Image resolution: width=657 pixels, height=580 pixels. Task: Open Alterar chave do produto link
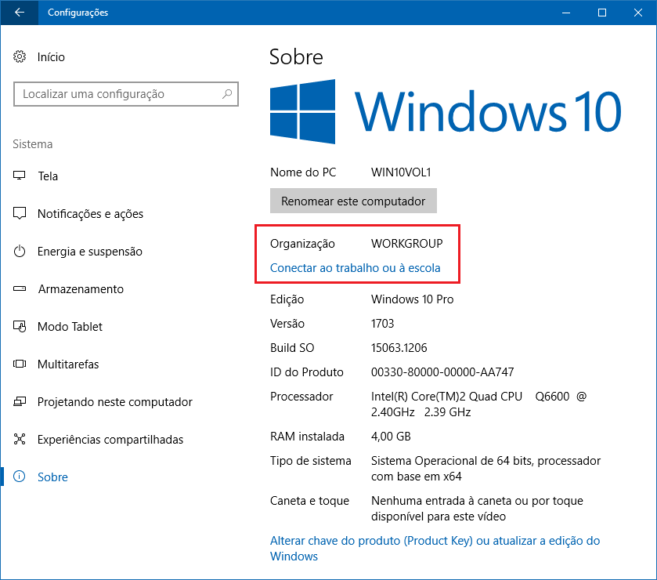pos(435,549)
